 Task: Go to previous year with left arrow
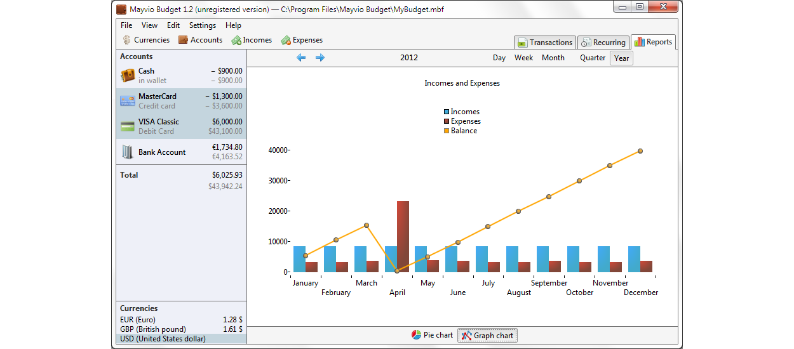pyautogui.click(x=301, y=58)
